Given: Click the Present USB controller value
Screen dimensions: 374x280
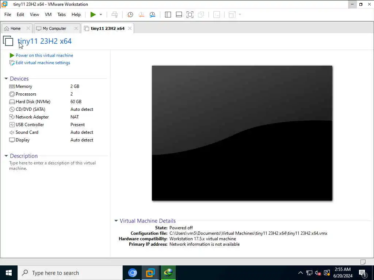Looking at the screenshot, I should point(77,125).
